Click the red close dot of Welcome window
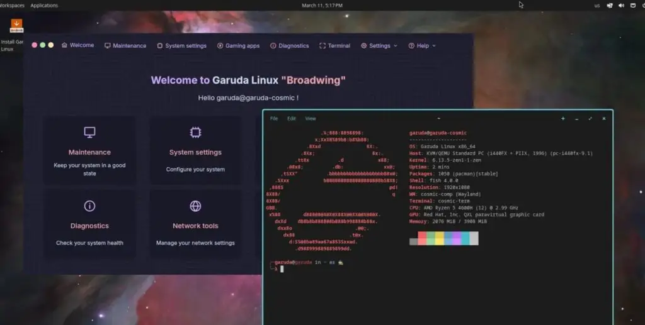This screenshot has width=645, height=325. [35, 45]
